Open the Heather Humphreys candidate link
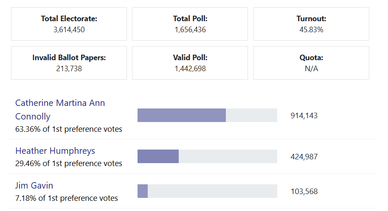 pyautogui.click(x=55, y=151)
